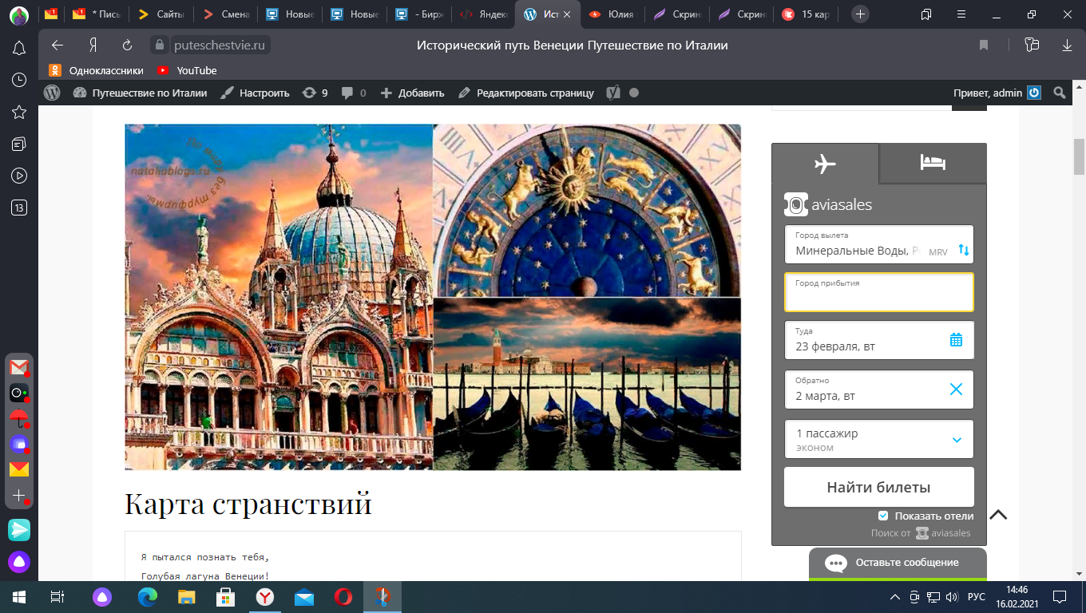This screenshot has height=613, width=1086.
Task: Open the Yandex Mail envelope in the sidebar
Action: pyautogui.click(x=19, y=469)
